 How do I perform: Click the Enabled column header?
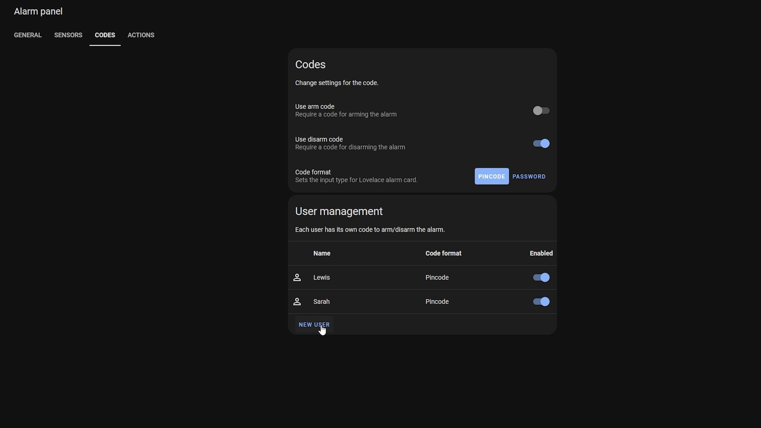point(541,253)
